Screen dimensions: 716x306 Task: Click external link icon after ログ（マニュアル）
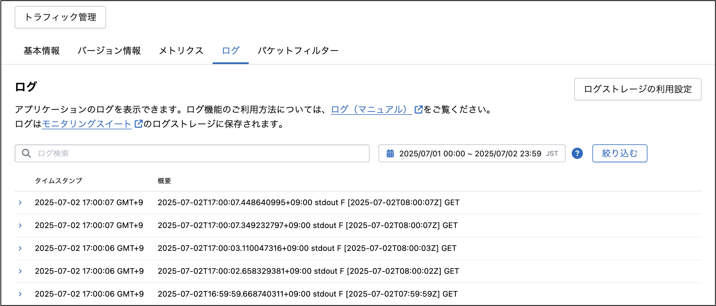[418, 109]
